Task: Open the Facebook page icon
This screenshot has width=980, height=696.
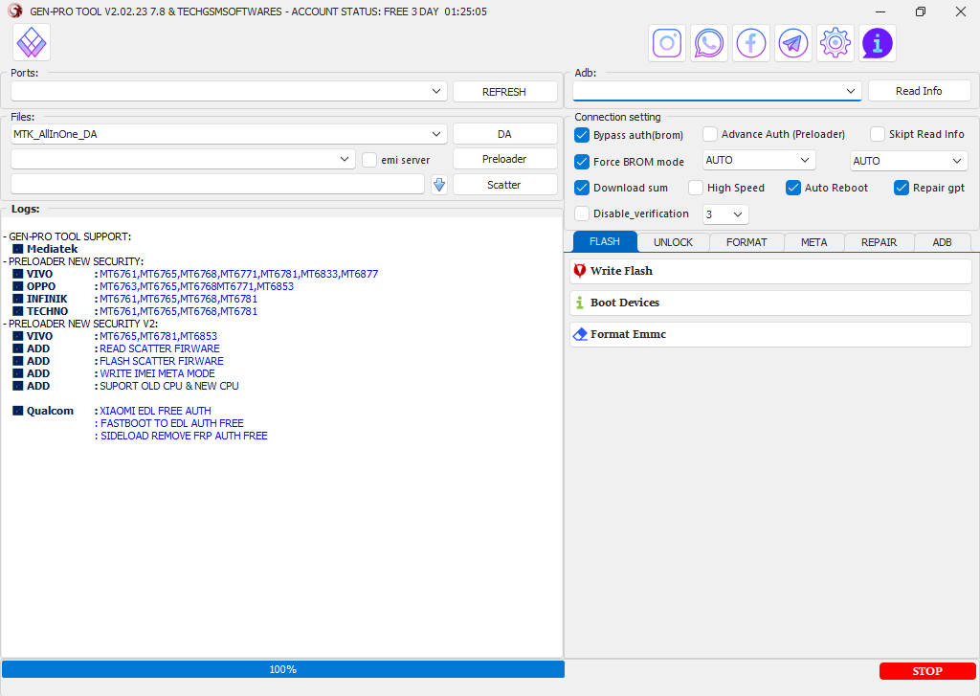Action: click(750, 43)
